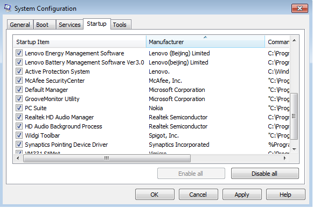313x208 pixels.
Task: Open Help for System Configuration
Action: click(286, 195)
